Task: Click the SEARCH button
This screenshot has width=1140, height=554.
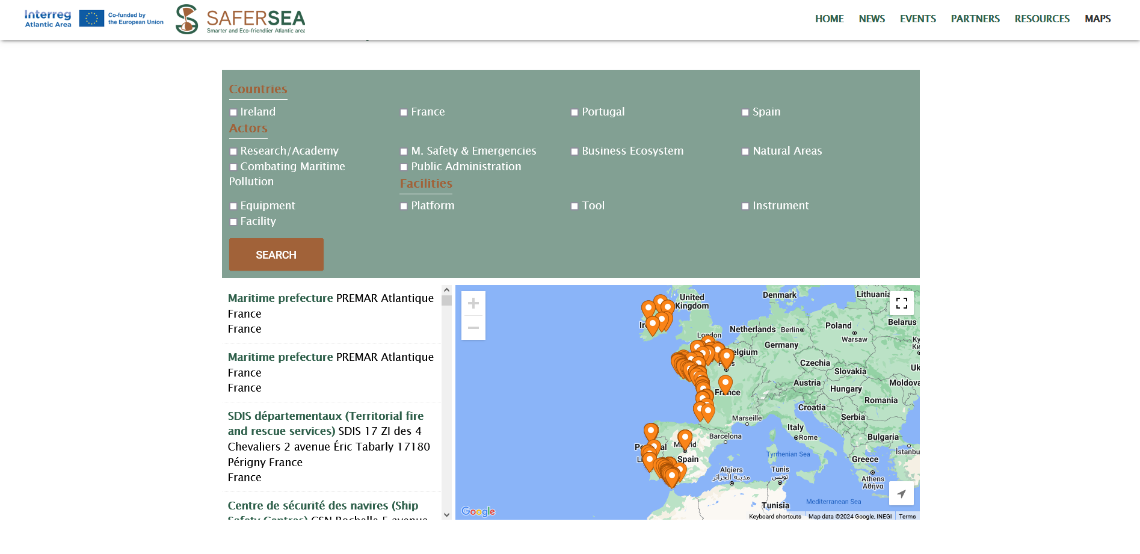Action: pos(276,254)
